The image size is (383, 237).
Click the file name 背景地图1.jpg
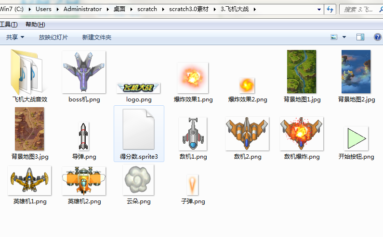(302, 100)
